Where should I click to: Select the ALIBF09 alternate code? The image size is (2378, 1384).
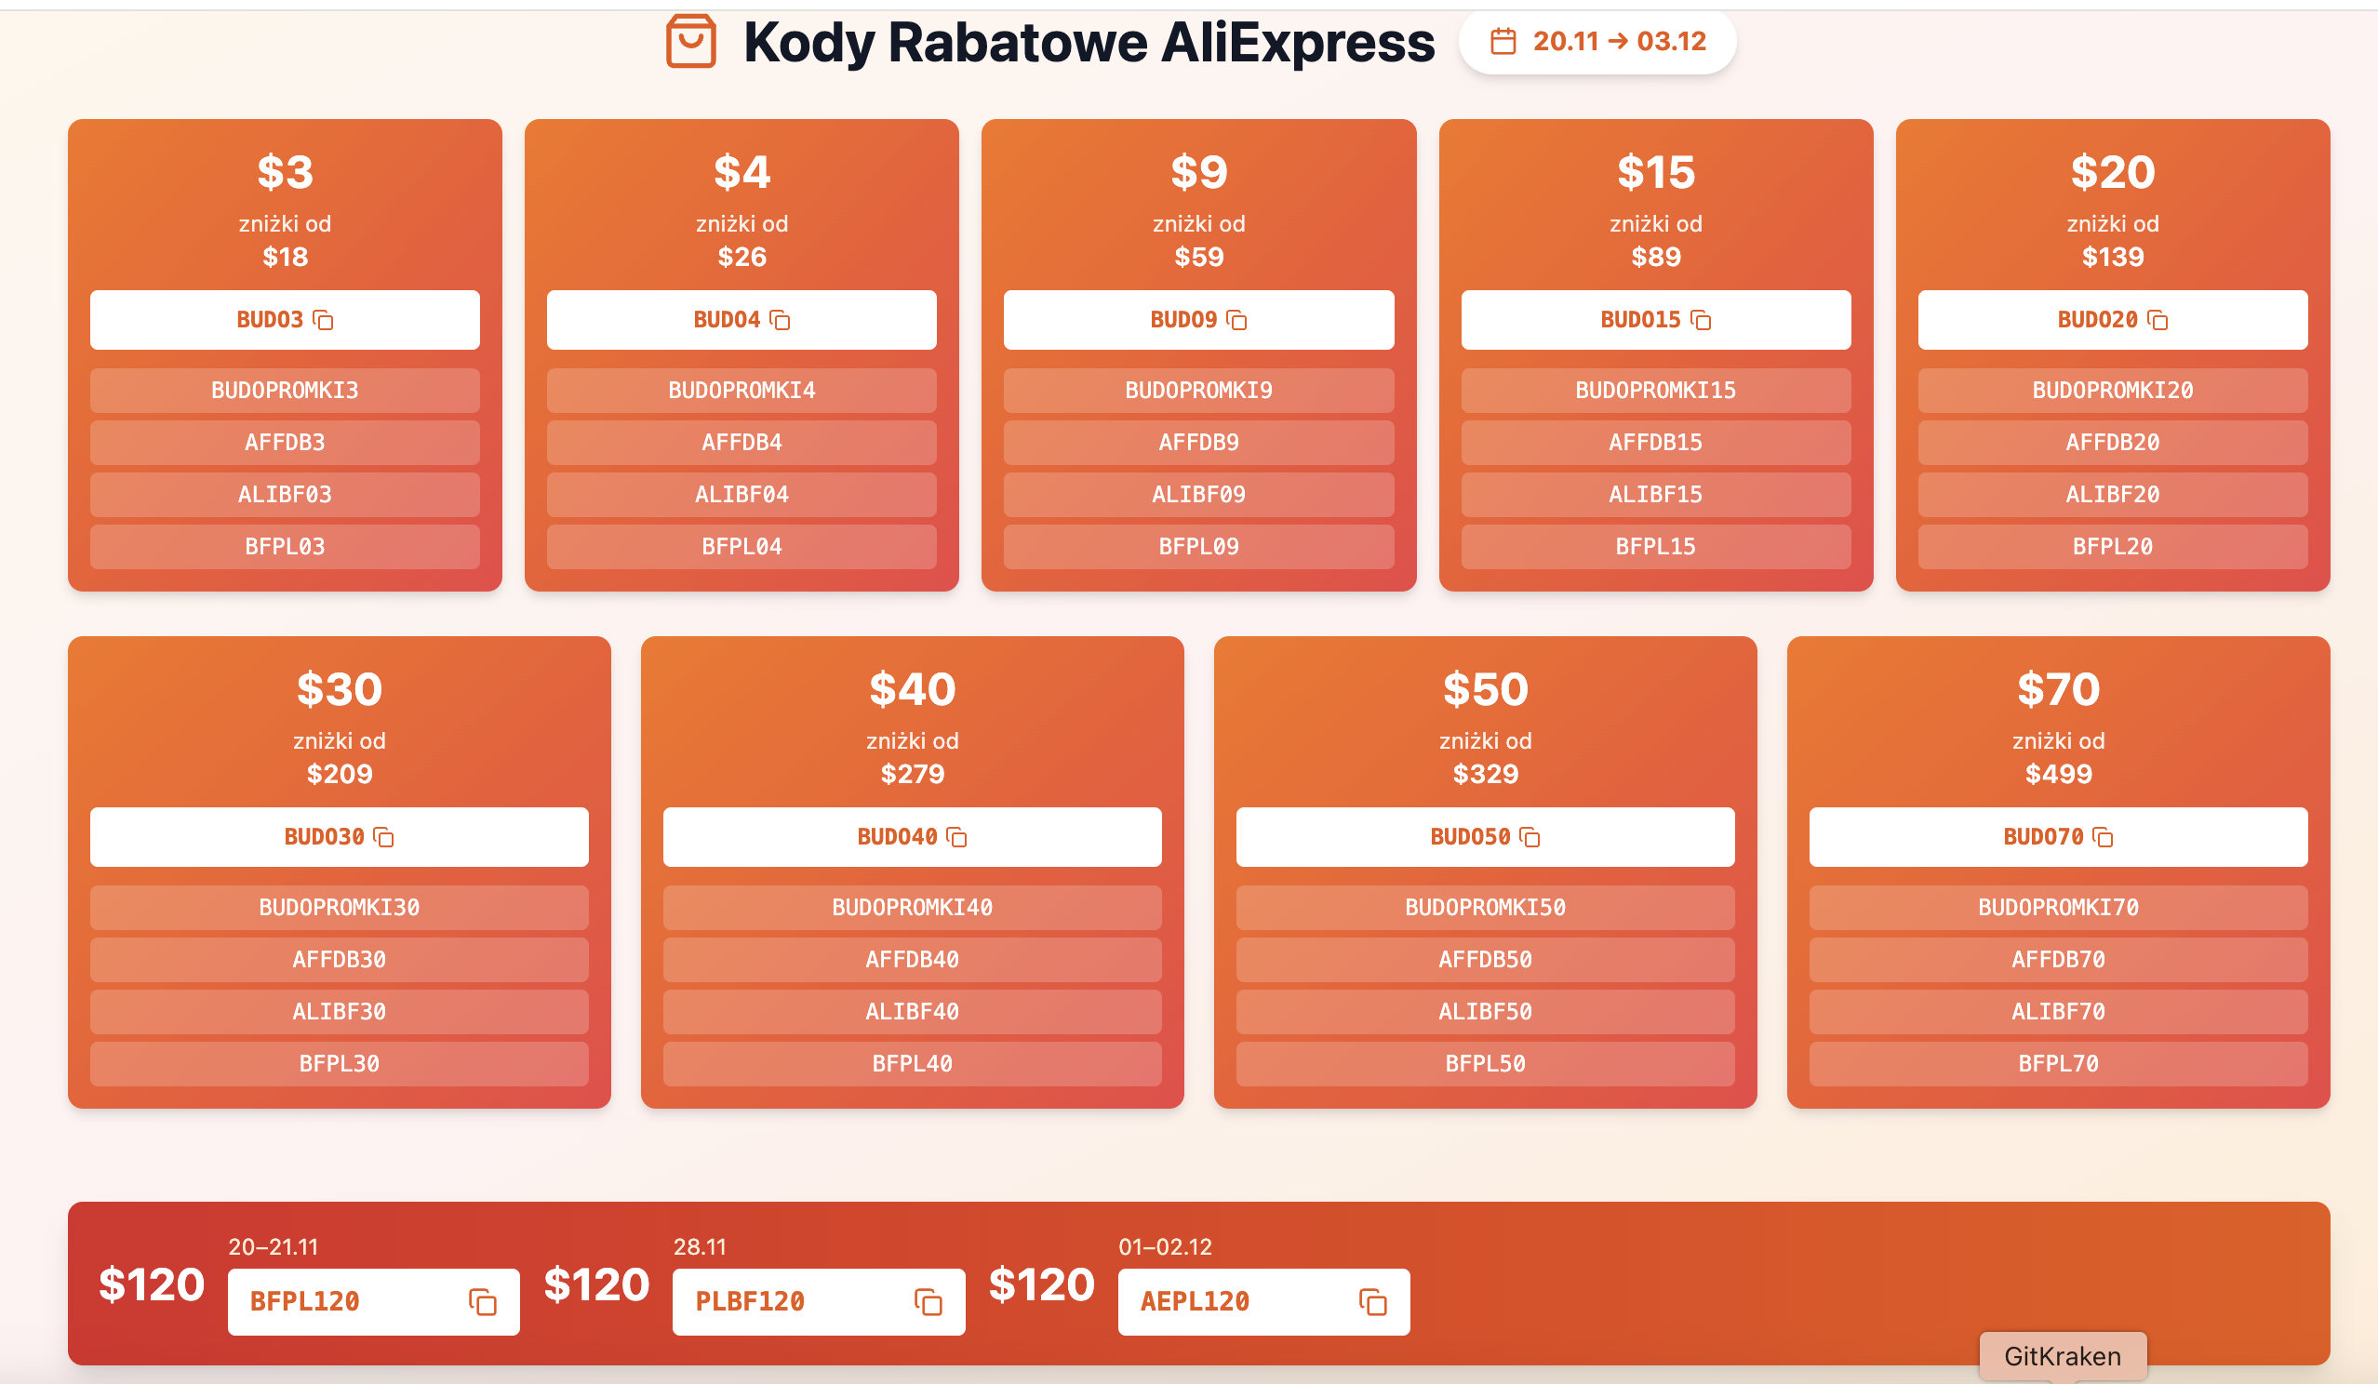[x=1198, y=495]
